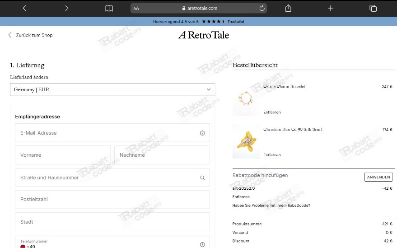Go back using Safari's back arrow
This screenshot has height=248, width=397.
pos(24,8)
